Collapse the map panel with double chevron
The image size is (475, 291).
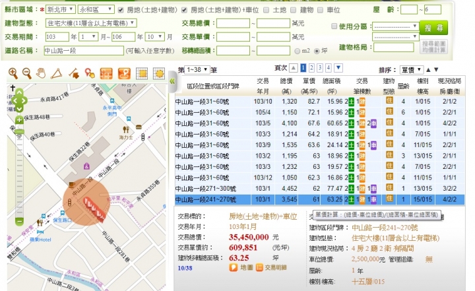pyautogui.click(x=172, y=81)
